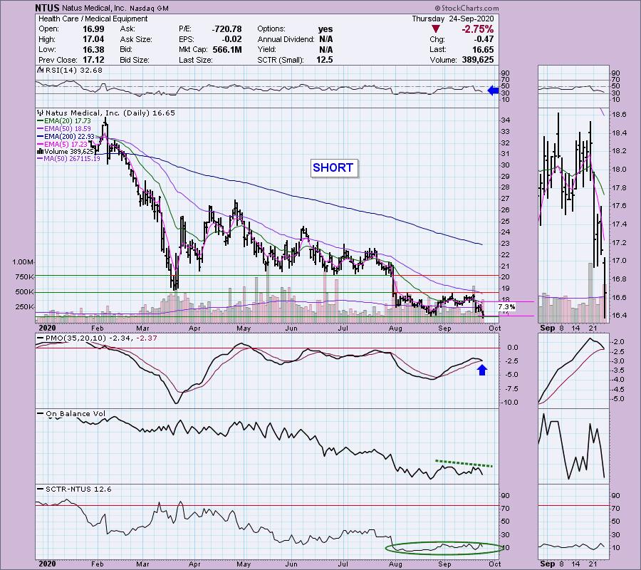The height and width of the screenshot is (570, 641).
Task: Click the 7.3% range label
Action: pos(506,306)
